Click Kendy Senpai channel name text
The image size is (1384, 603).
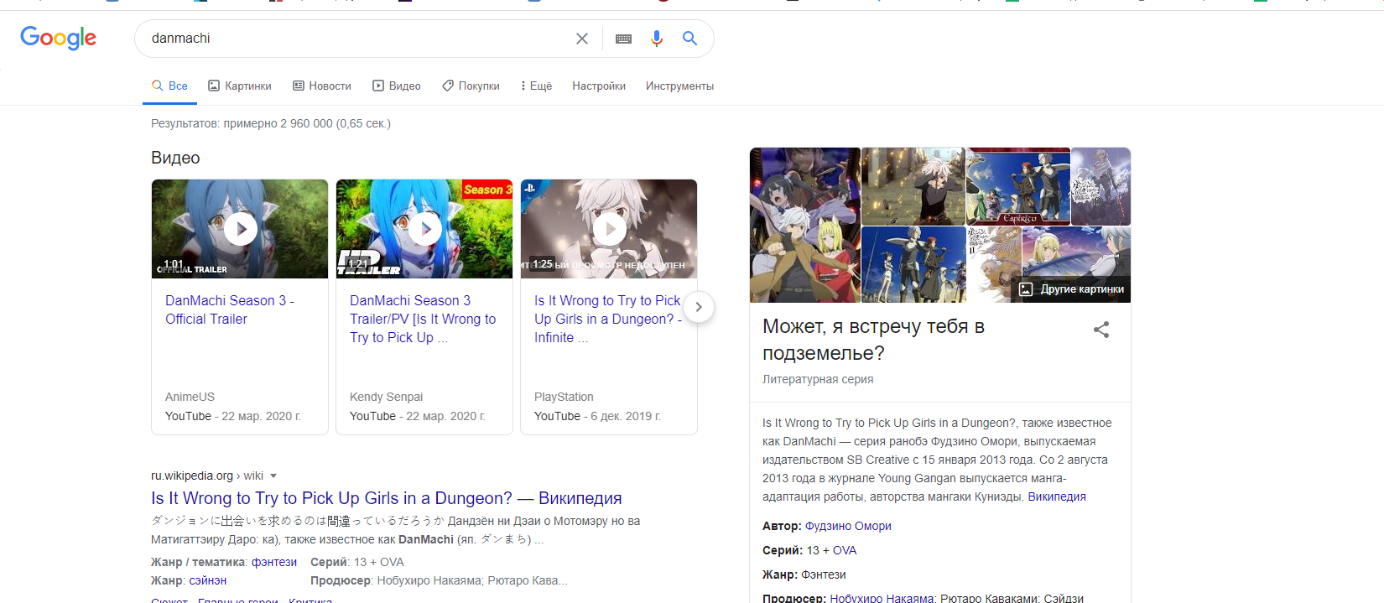pyautogui.click(x=386, y=397)
